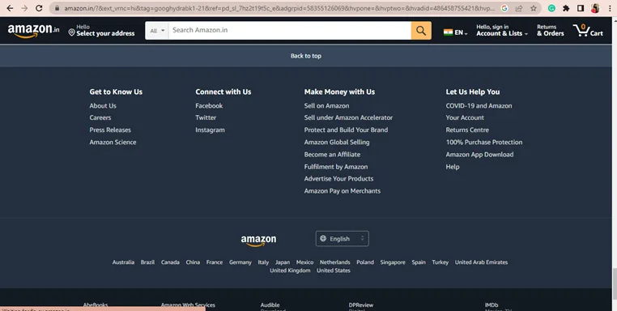Click the browser address bar URL

click(x=279, y=8)
